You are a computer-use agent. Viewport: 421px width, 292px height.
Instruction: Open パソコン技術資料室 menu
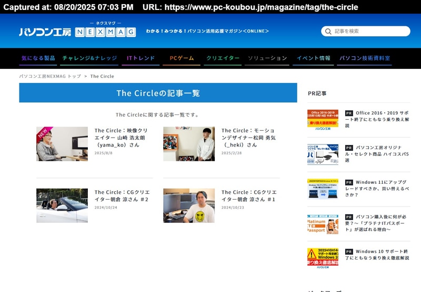tap(364, 58)
